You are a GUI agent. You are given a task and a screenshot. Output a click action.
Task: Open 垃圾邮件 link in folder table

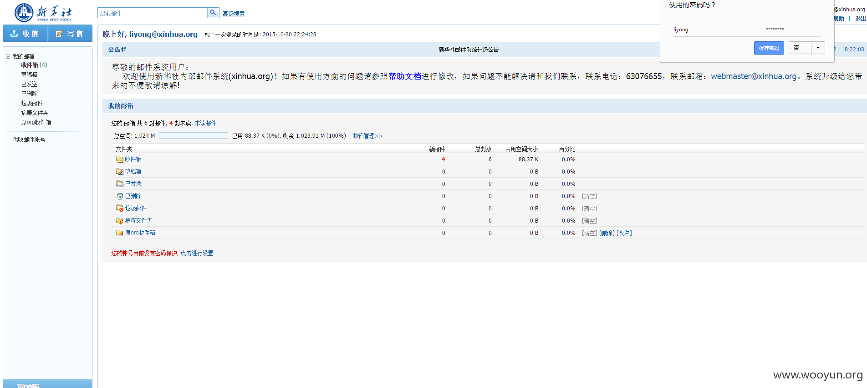click(x=136, y=209)
